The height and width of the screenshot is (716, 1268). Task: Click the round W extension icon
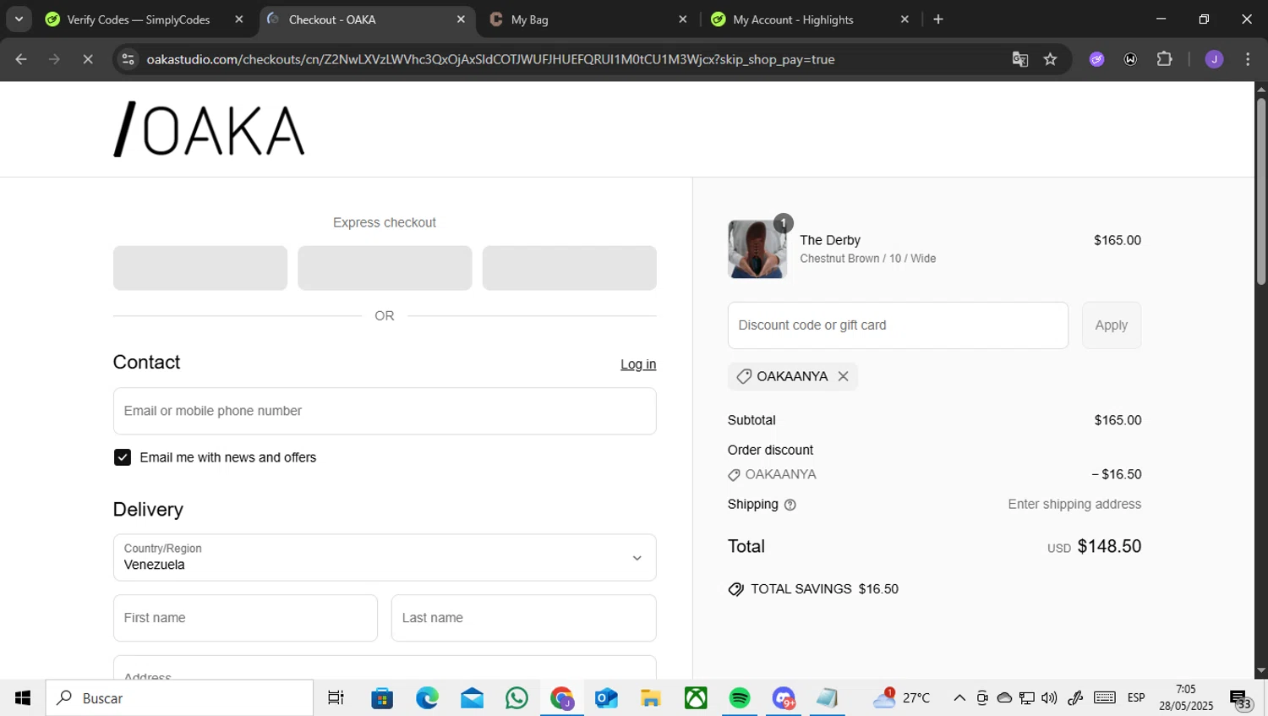[1130, 59]
